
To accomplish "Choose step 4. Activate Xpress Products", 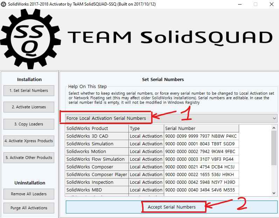I will [29, 141].
